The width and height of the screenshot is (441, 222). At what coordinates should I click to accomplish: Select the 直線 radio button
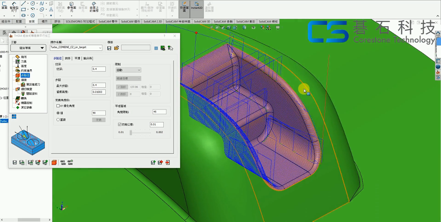58,120
